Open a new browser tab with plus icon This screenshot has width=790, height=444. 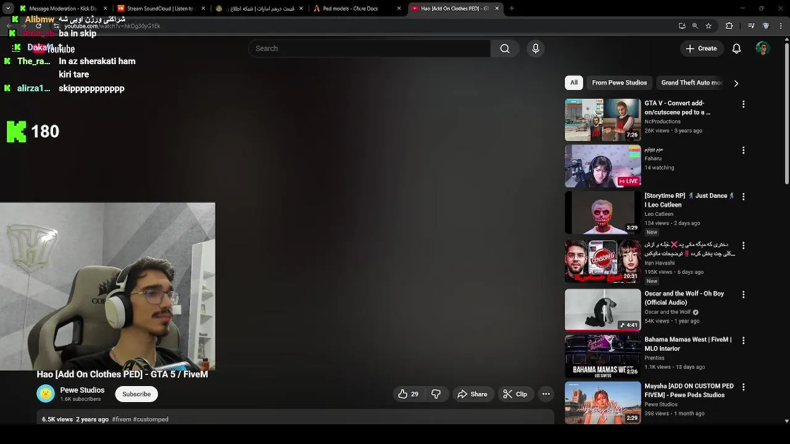click(x=512, y=9)
